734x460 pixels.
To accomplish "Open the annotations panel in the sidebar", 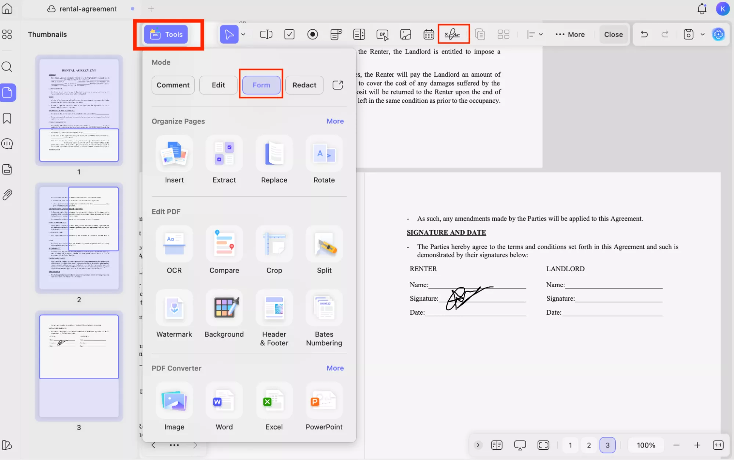I will click(7, 144).
